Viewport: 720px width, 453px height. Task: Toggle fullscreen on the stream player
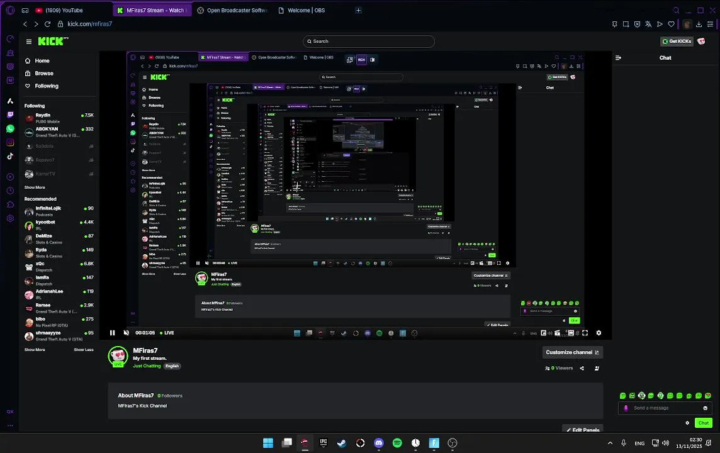585,333
